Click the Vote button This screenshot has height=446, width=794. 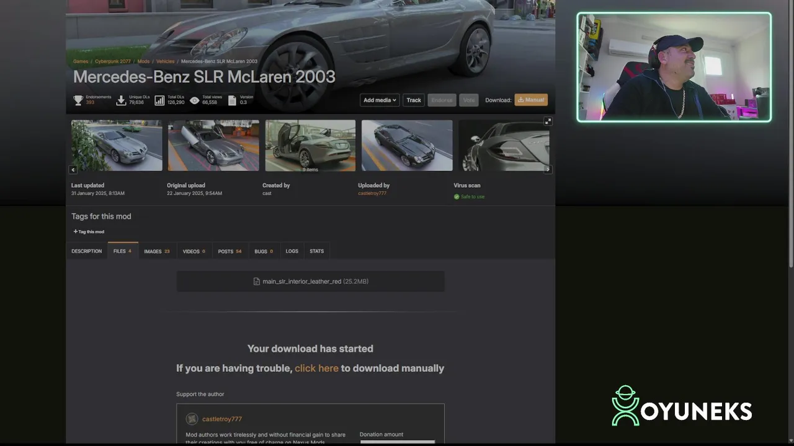pyautogui.click(x=469, y=100)
